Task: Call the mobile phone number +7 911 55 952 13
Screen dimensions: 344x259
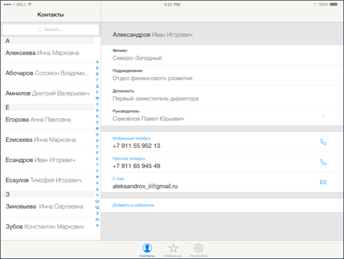Action: [x=323, y=142]
